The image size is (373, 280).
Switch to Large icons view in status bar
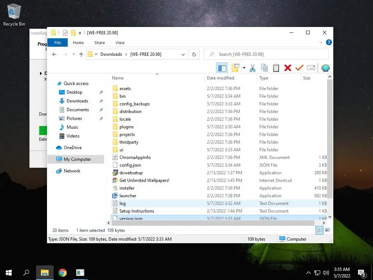click(327, 230)
